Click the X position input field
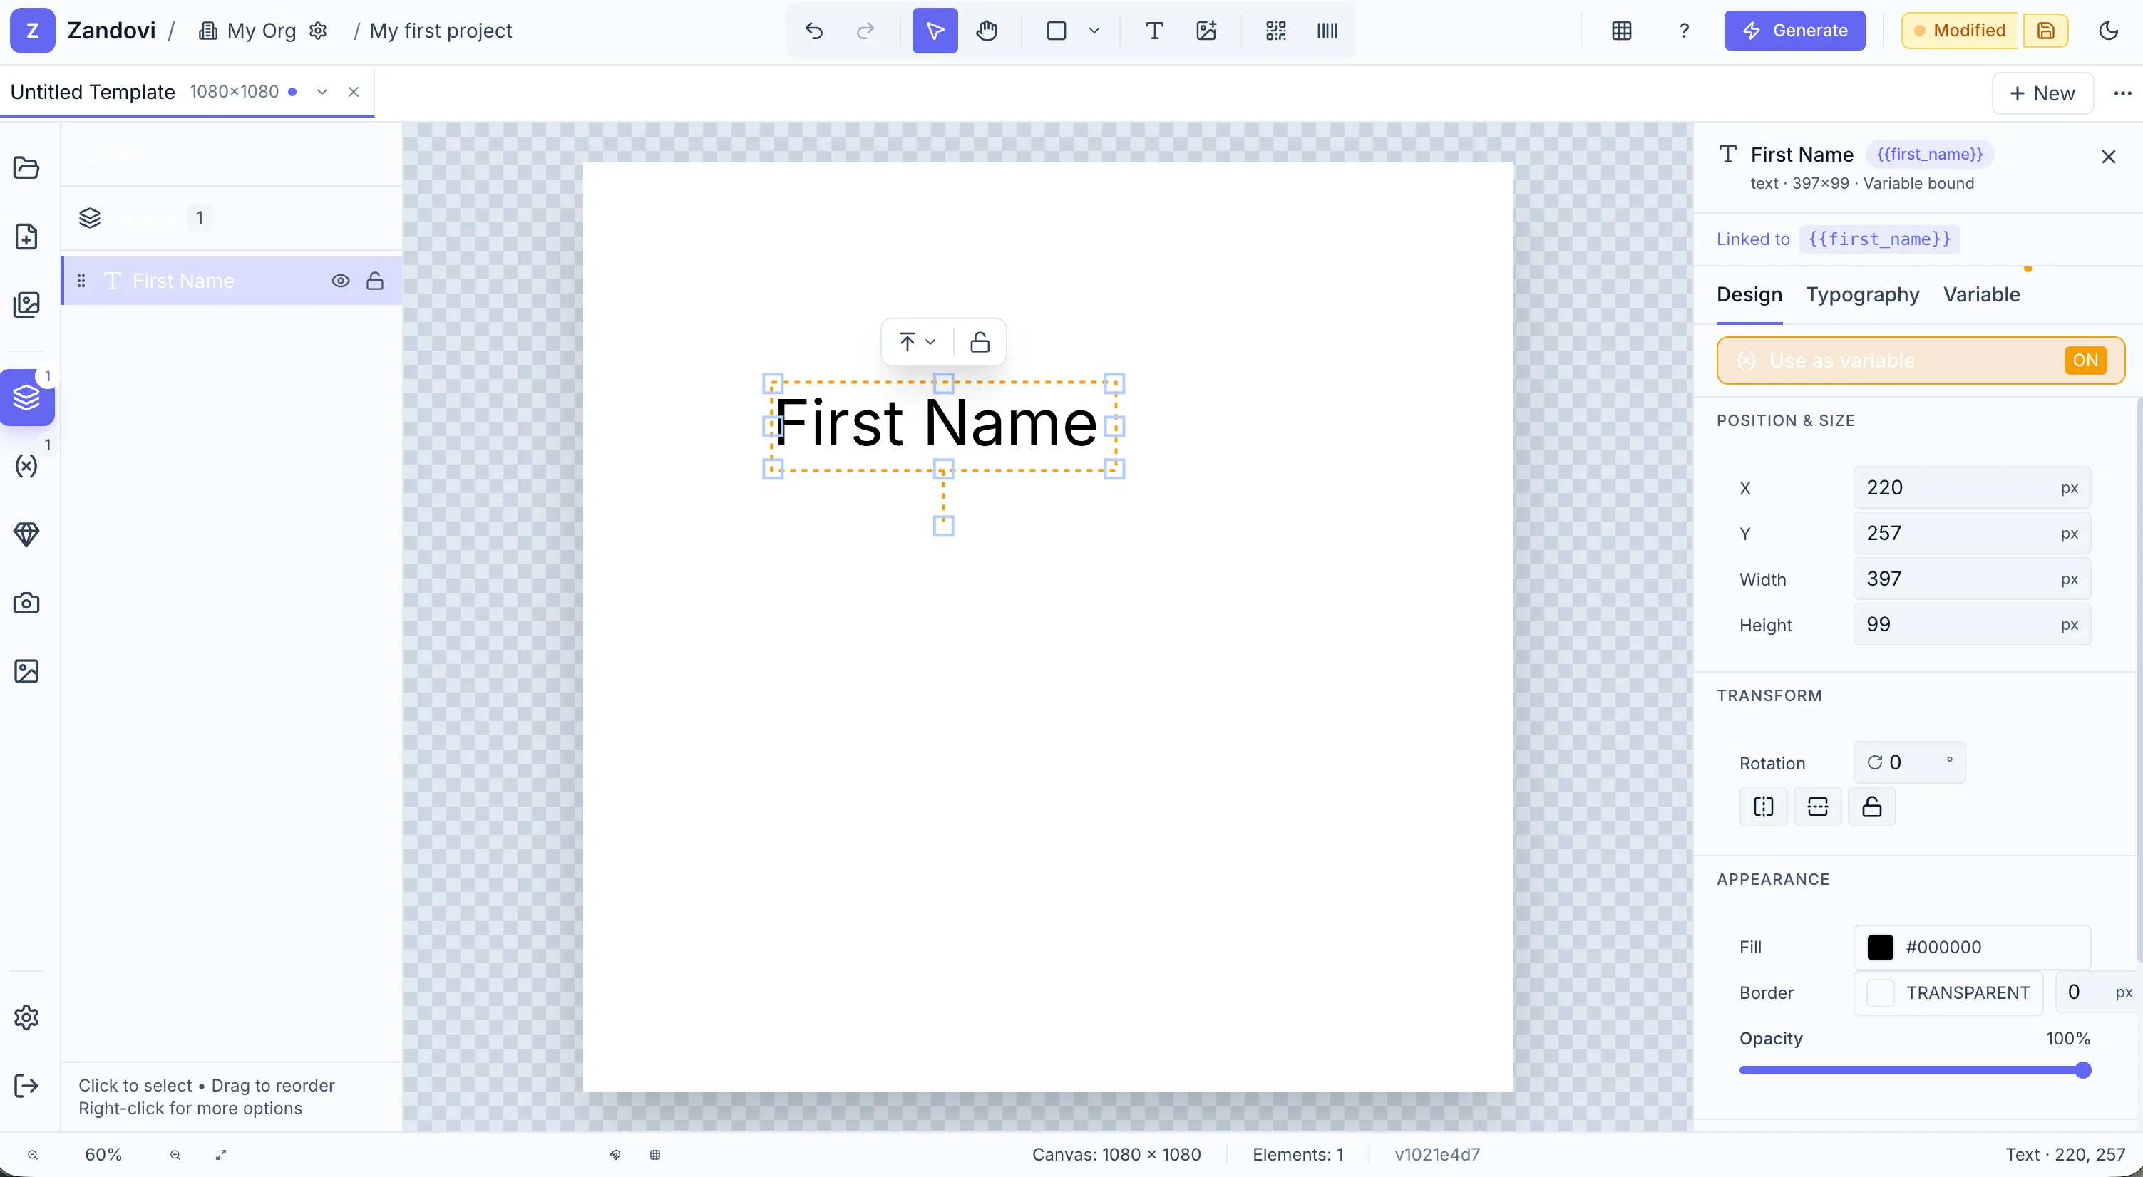Image resolution: width=2143 pixels, height=1177 pixels. coord(1972,488)
